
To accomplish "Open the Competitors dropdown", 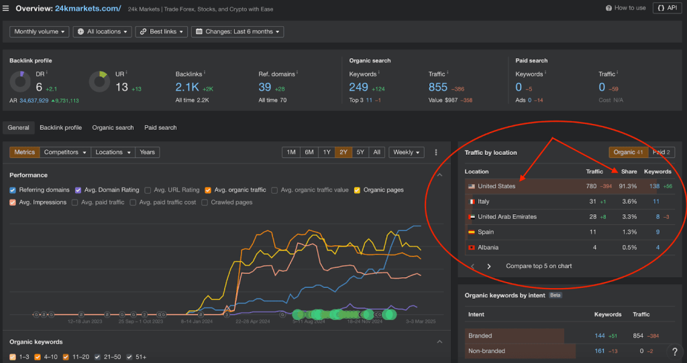I will [x=65, y=152].
